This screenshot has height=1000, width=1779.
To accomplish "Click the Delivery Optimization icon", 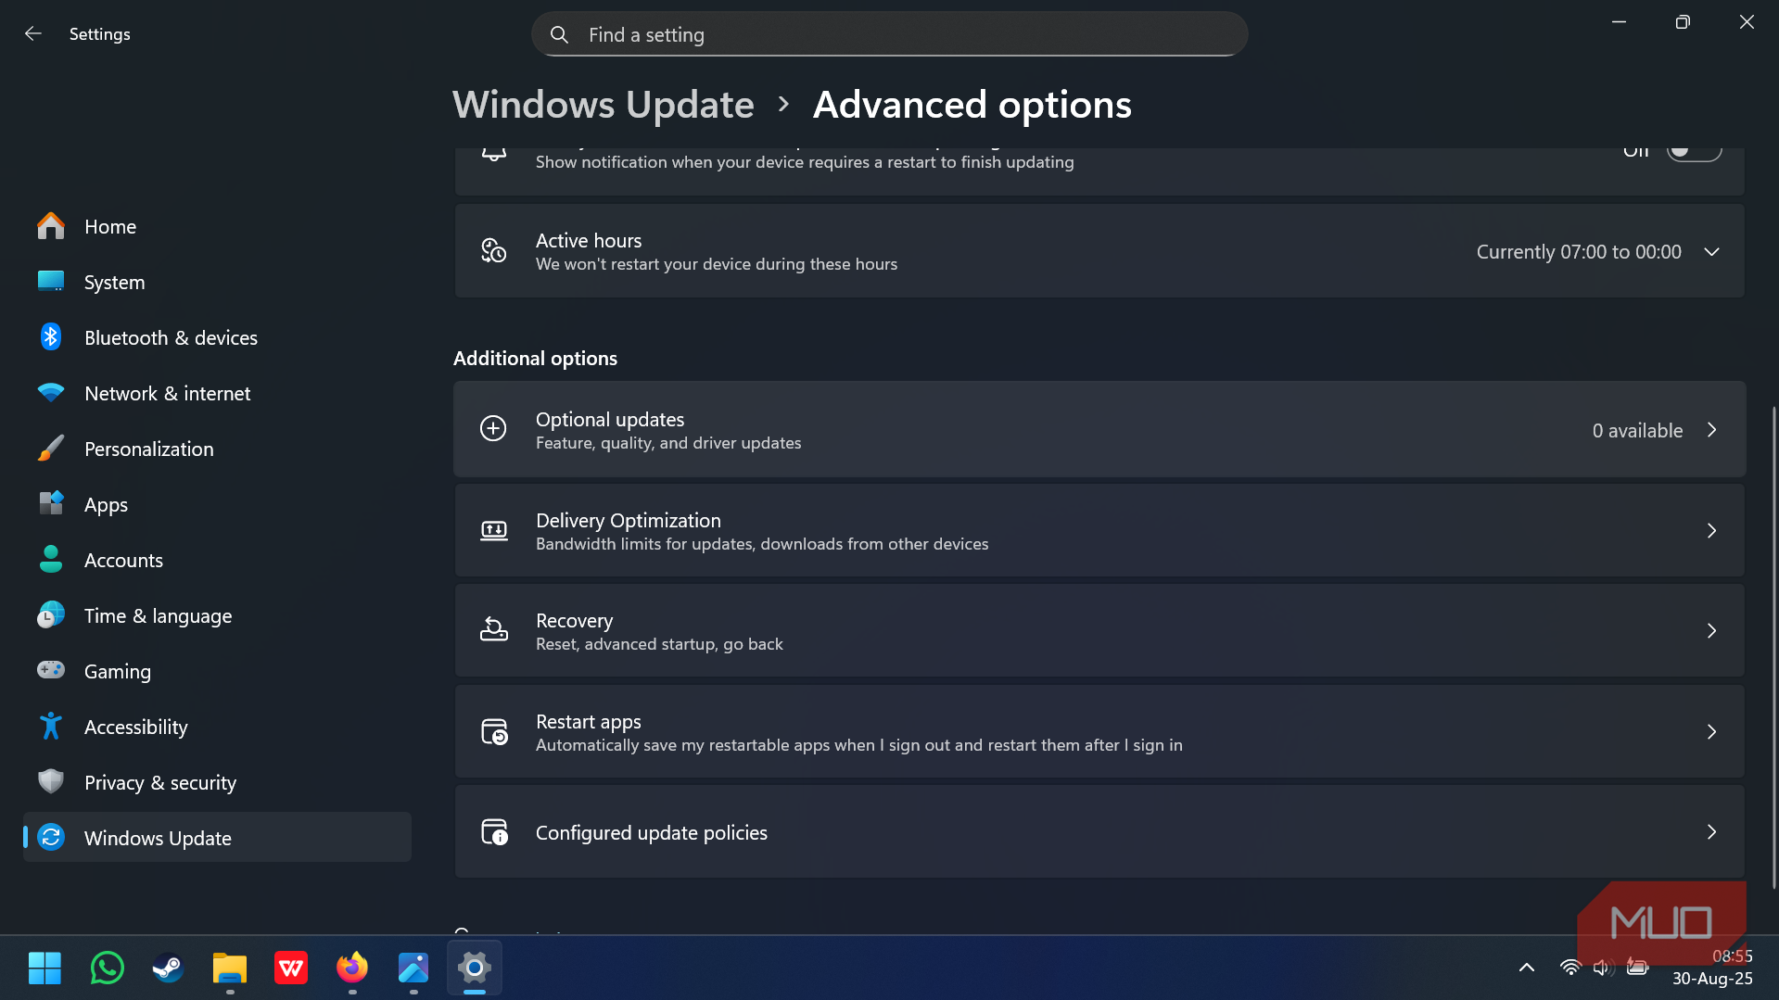I will (493, 530).
